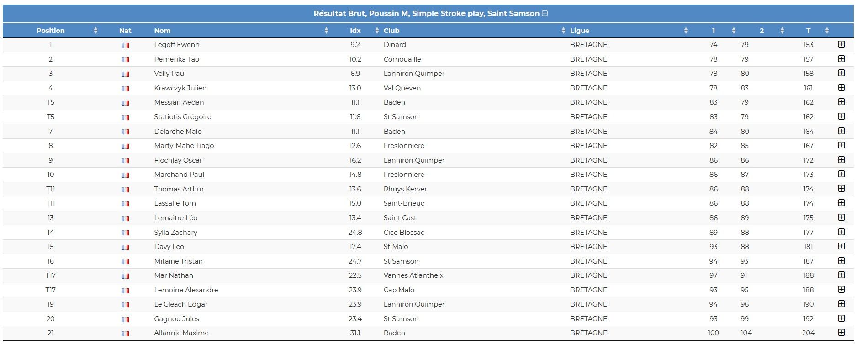Sort by Ligue column arrows
Screen dimensions: 857x344
[686, 31]
